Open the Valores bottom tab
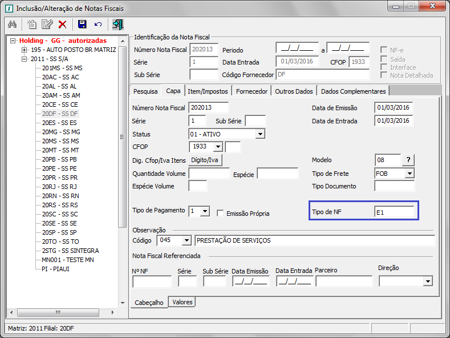 tap(182, 302)
